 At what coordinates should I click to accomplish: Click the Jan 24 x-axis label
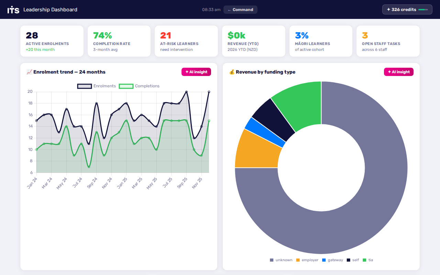[32, 183]
